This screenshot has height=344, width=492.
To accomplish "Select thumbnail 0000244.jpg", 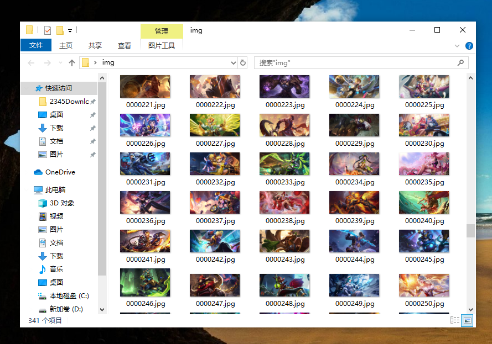I will click(x=354, y=241).
